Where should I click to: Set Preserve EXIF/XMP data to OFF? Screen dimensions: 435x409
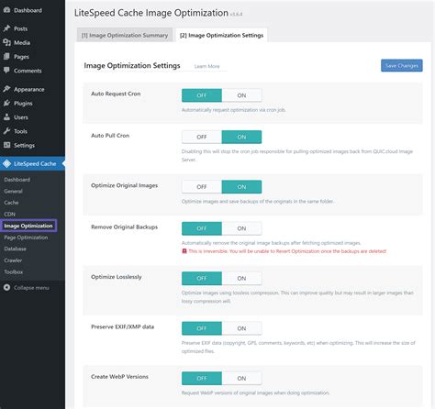coord(202,328)
